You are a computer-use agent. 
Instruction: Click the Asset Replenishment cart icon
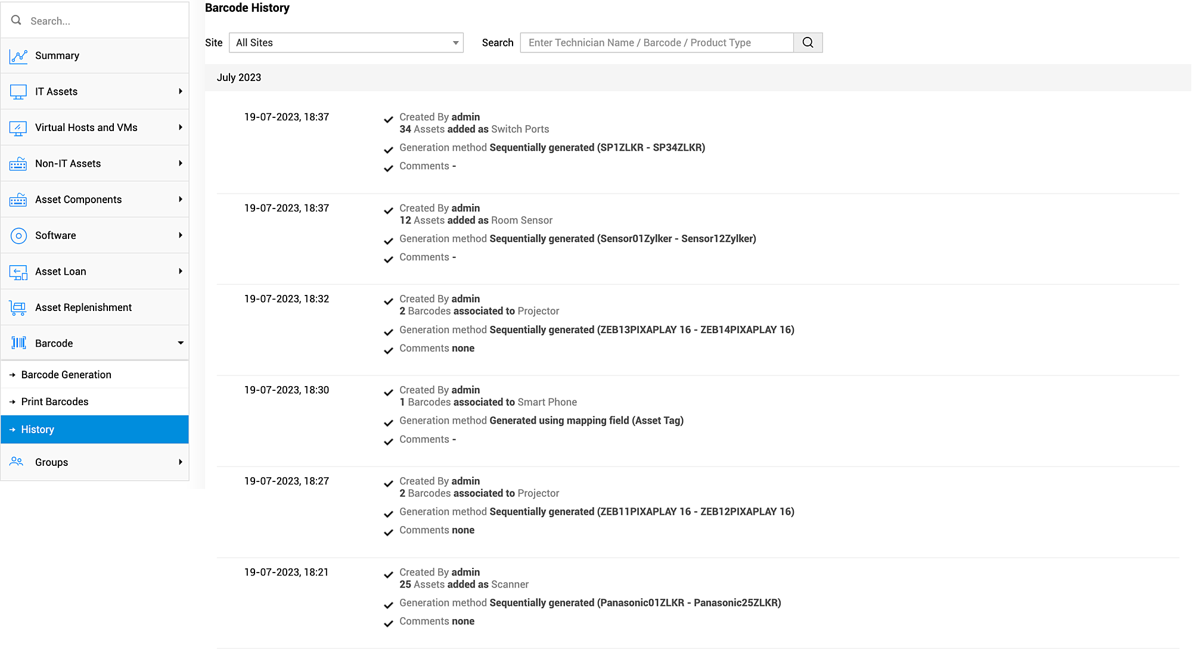click(18, 308)
